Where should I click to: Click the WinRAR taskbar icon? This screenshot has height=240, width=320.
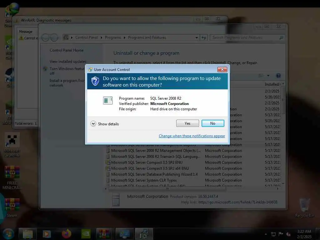click(x=104, y=234)
